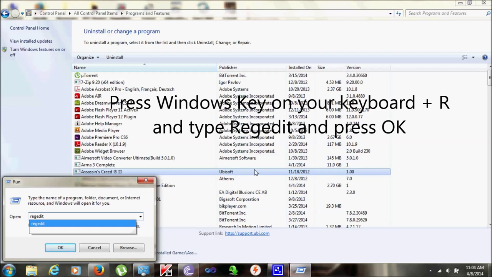
Task: Open the blue infinity-symbol taskbar app
Action: [211, 270]
